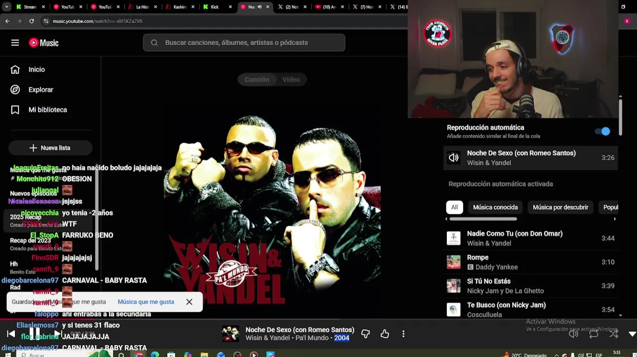
Task: Switch to the (10) YouTube browser tab
Action: [x=329, y=7]
